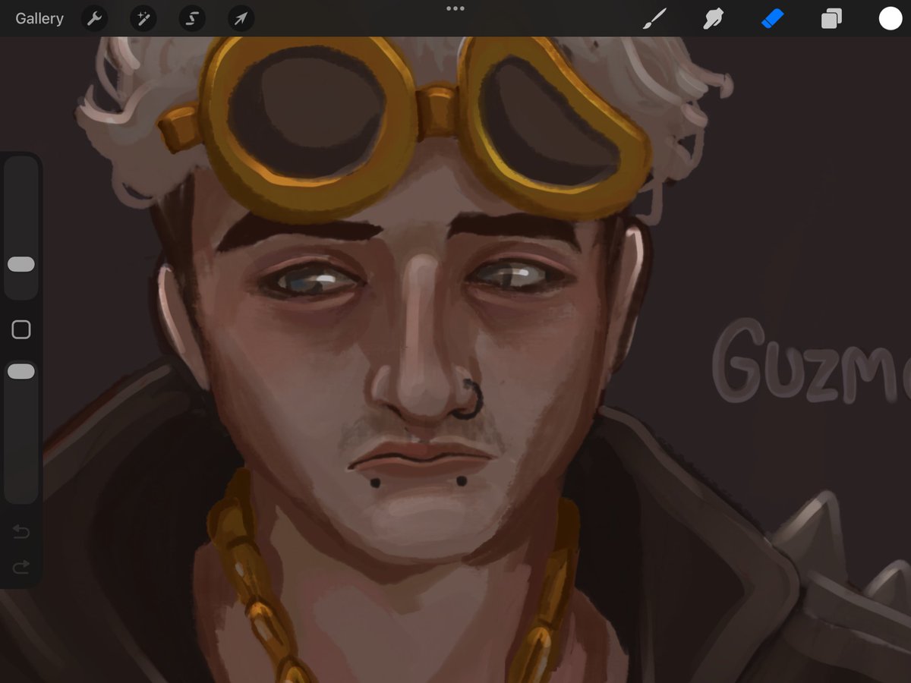Open the Layers panel

[831, 18]
